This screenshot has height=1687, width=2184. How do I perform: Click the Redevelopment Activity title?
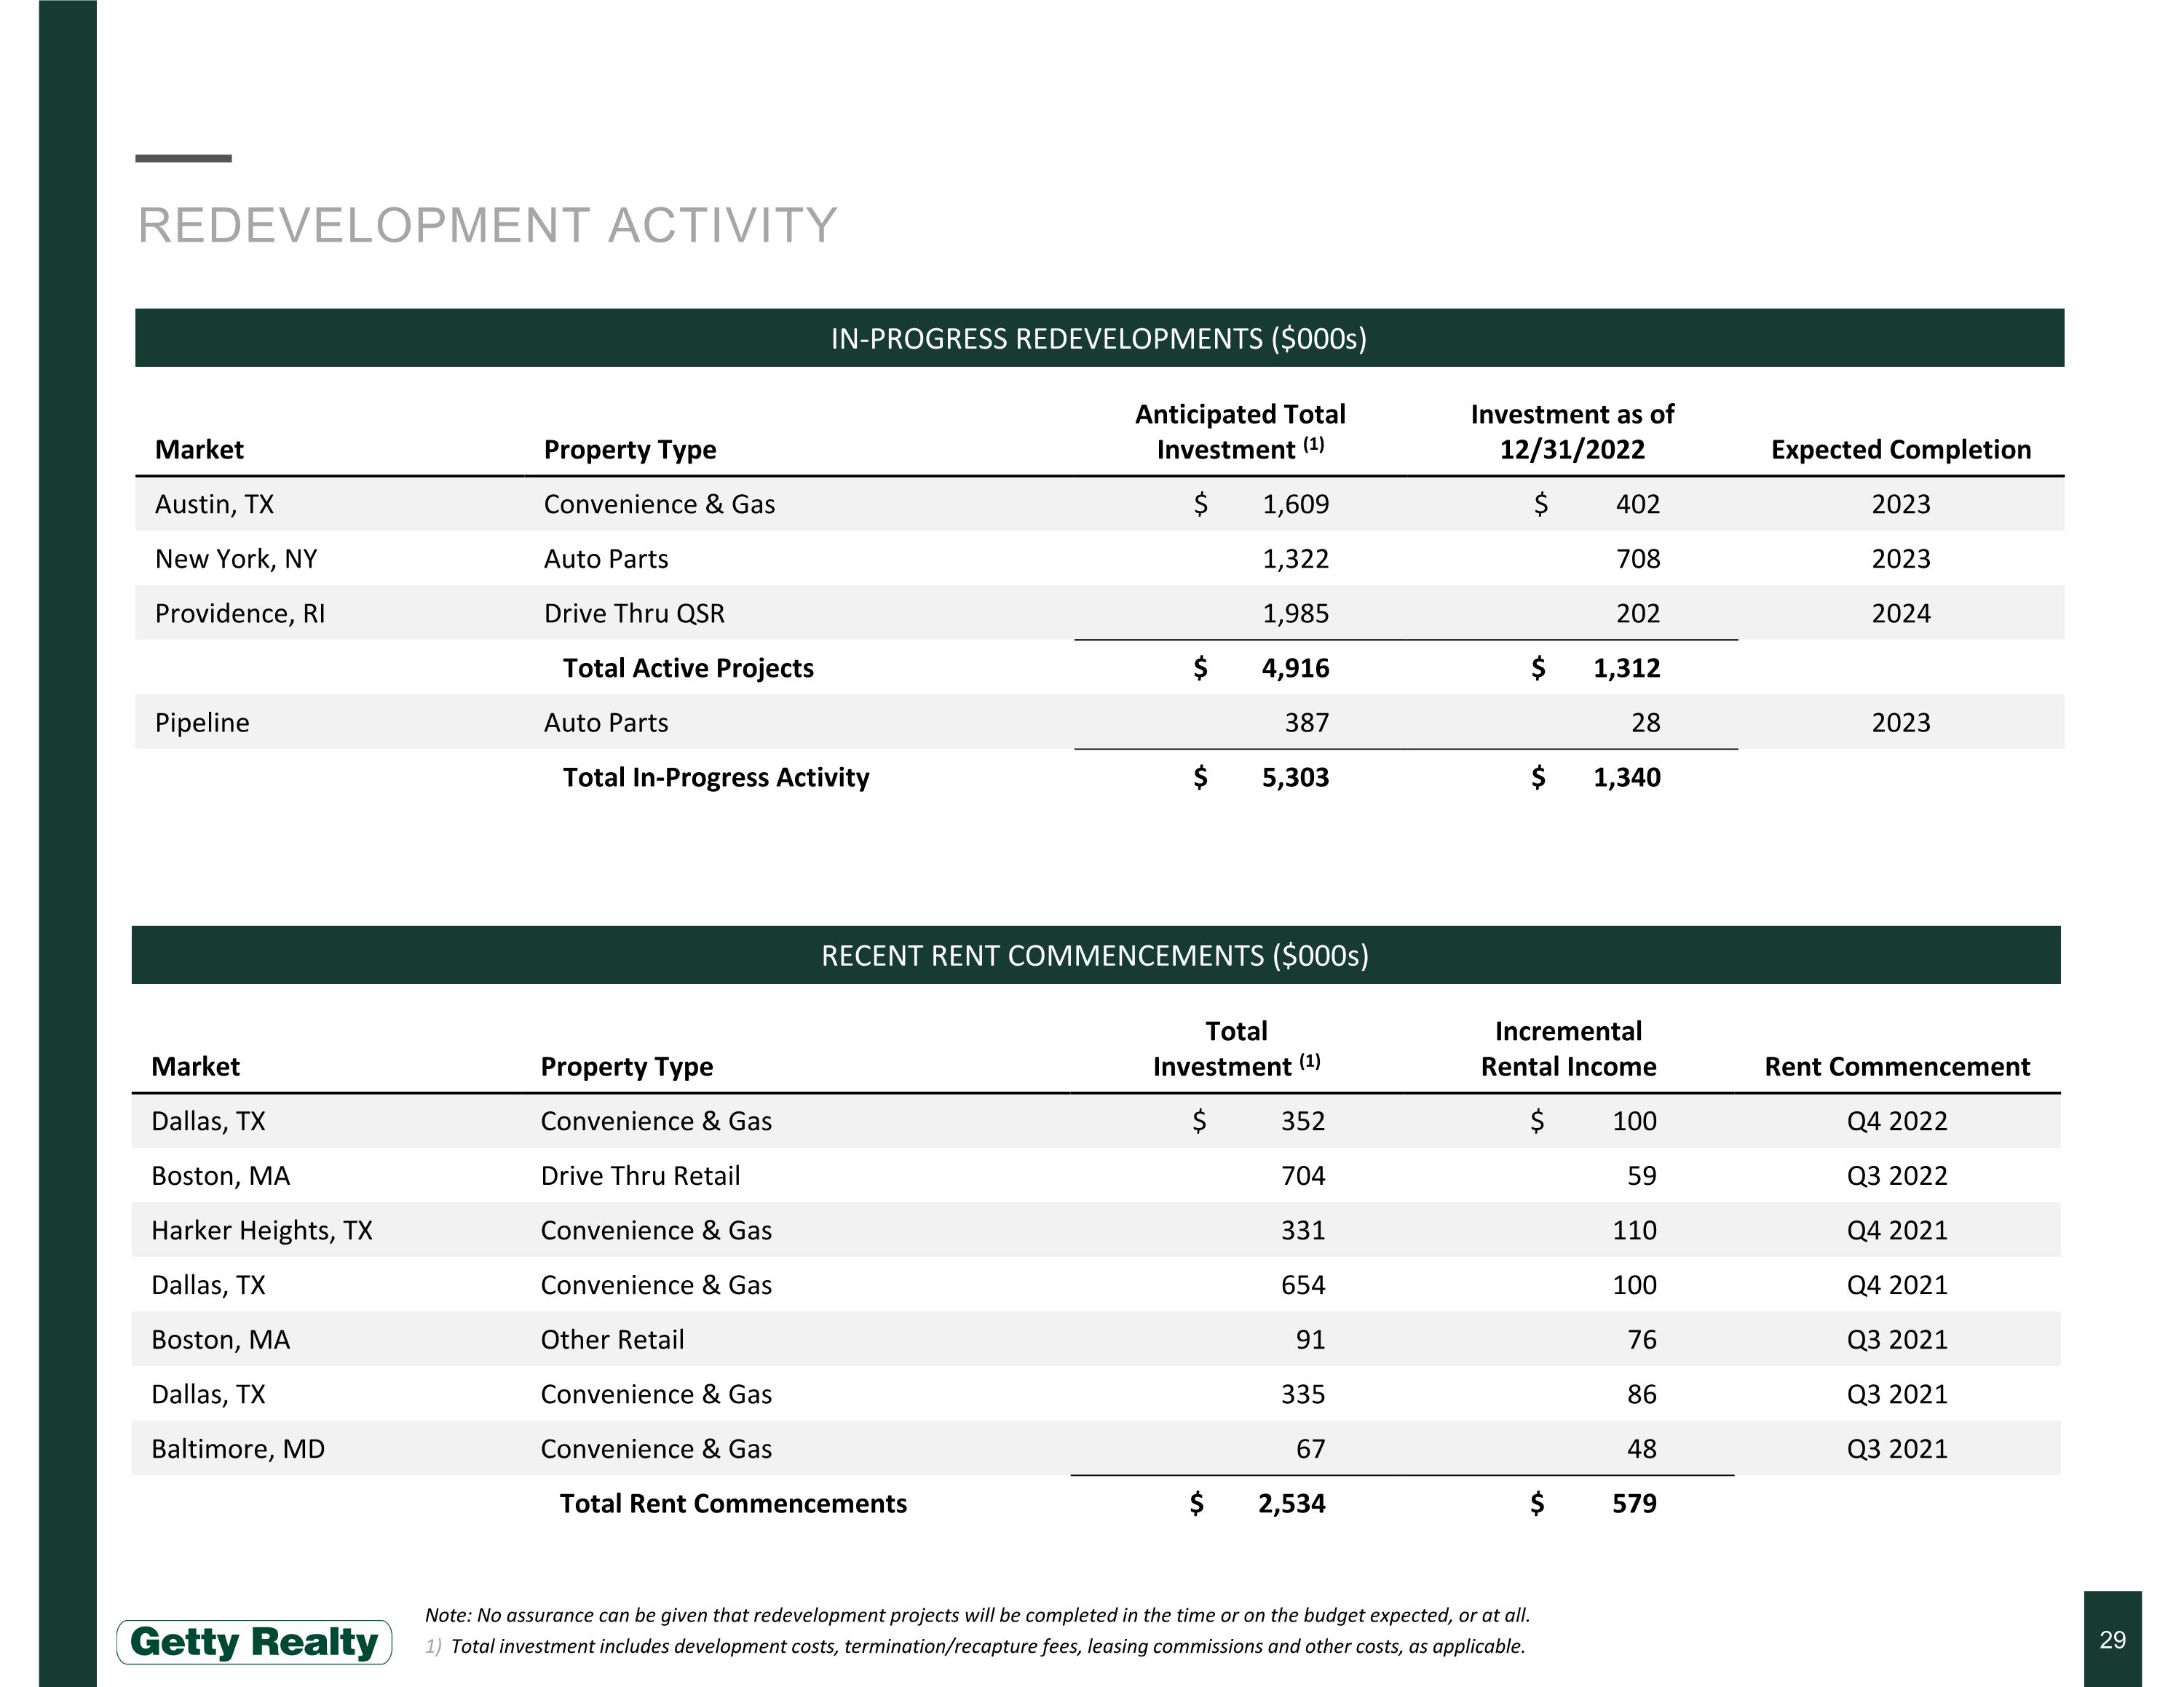(x=487, y=226)
